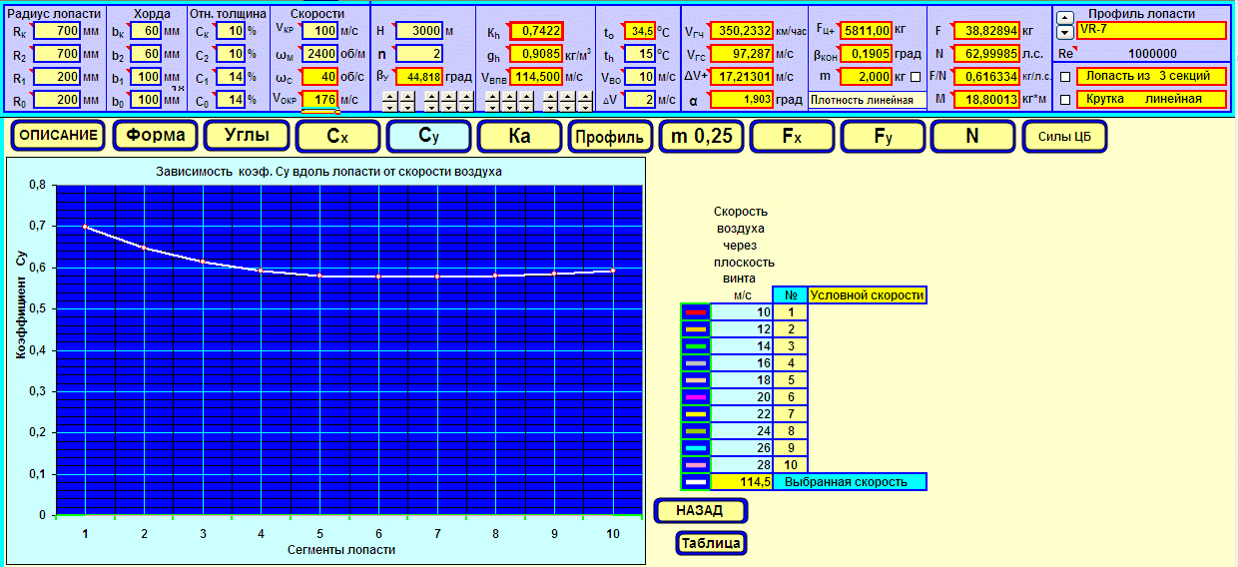Open the Силы ЦБ view
The width and height of the screenshot is (1238, 567).
(x=1064, y=137)
